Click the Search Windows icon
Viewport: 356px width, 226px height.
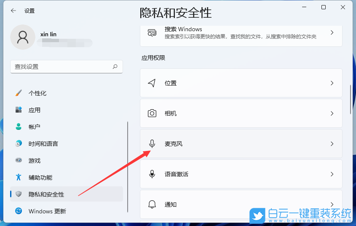tap(152, 33)
